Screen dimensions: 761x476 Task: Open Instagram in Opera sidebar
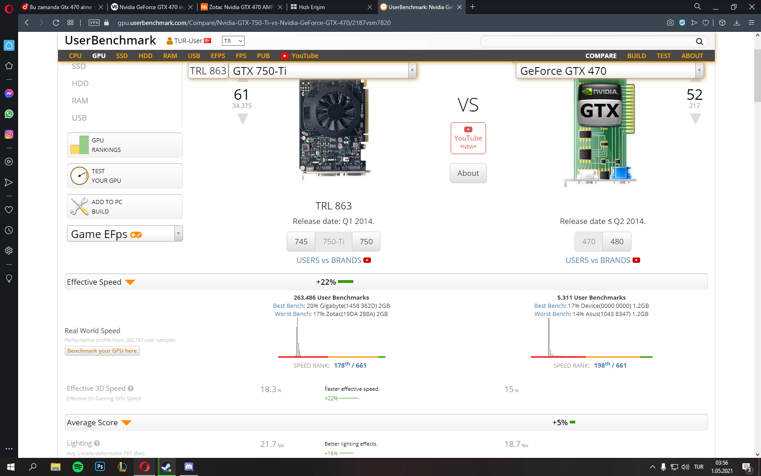[9, 134]
